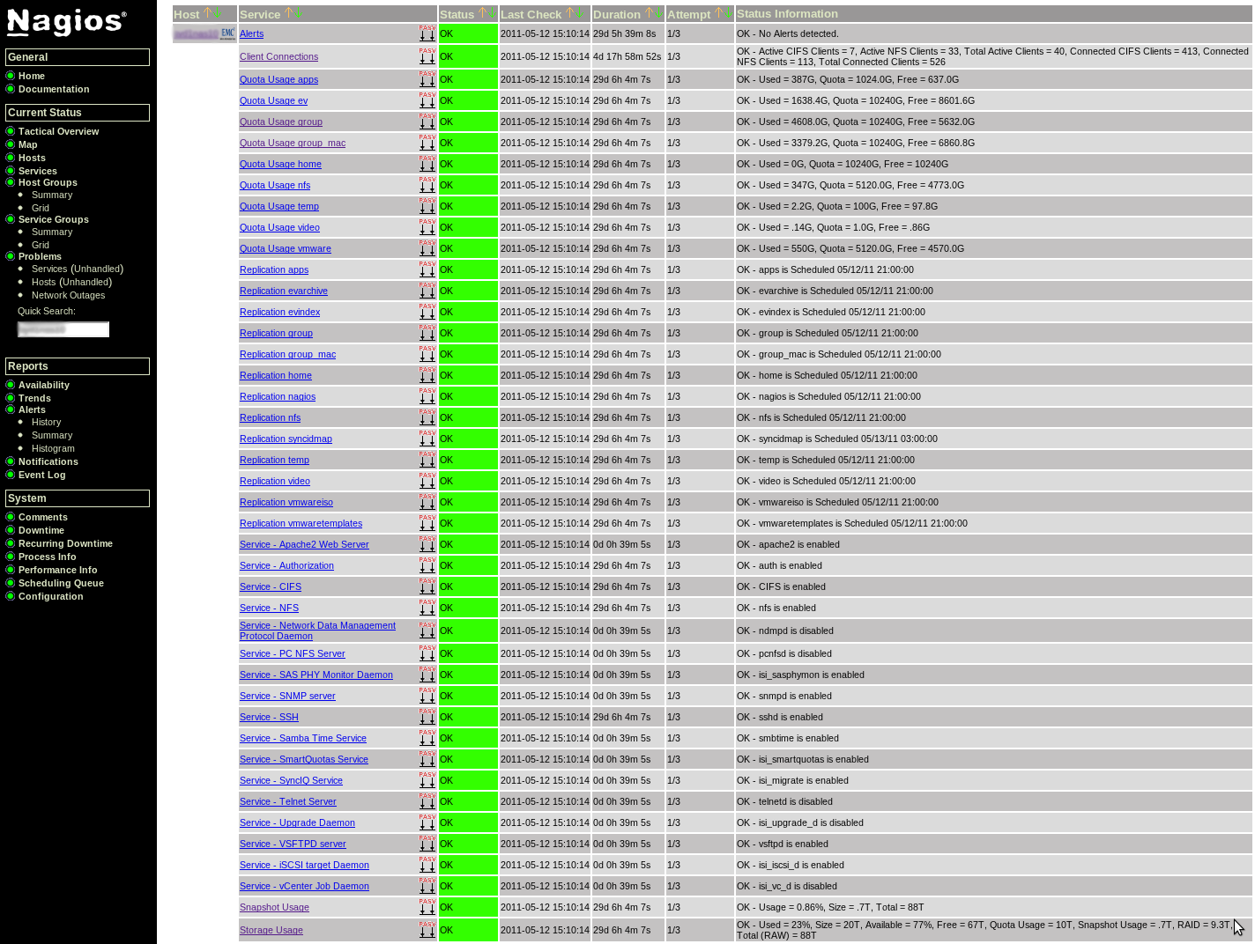Open the Availability report
1255x944 pixels.
[44, 385]
